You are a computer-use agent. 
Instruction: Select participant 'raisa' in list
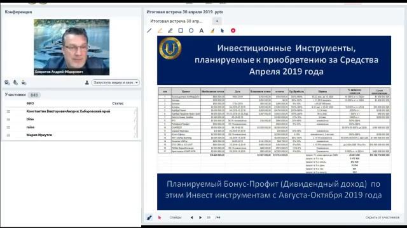pyautogui.click(x=69, y=127)
